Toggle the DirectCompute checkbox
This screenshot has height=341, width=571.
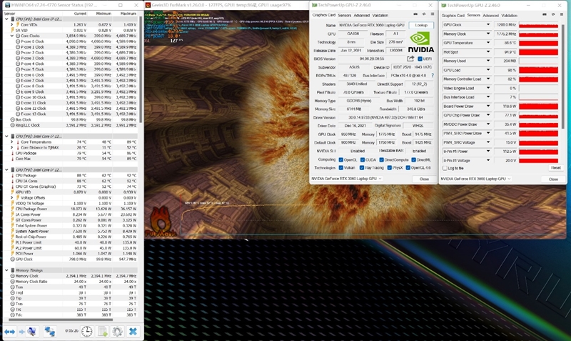pos(381,159)
